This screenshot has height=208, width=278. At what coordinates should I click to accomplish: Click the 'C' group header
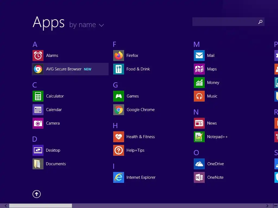tap(34, 85)
